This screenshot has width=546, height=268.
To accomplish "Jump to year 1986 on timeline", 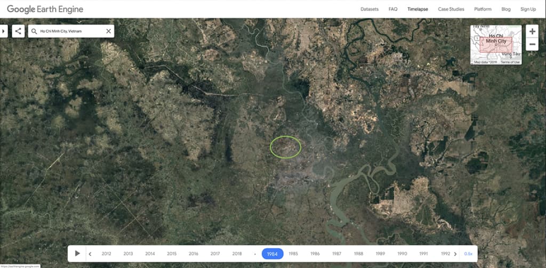I will (x=315, y=254).
